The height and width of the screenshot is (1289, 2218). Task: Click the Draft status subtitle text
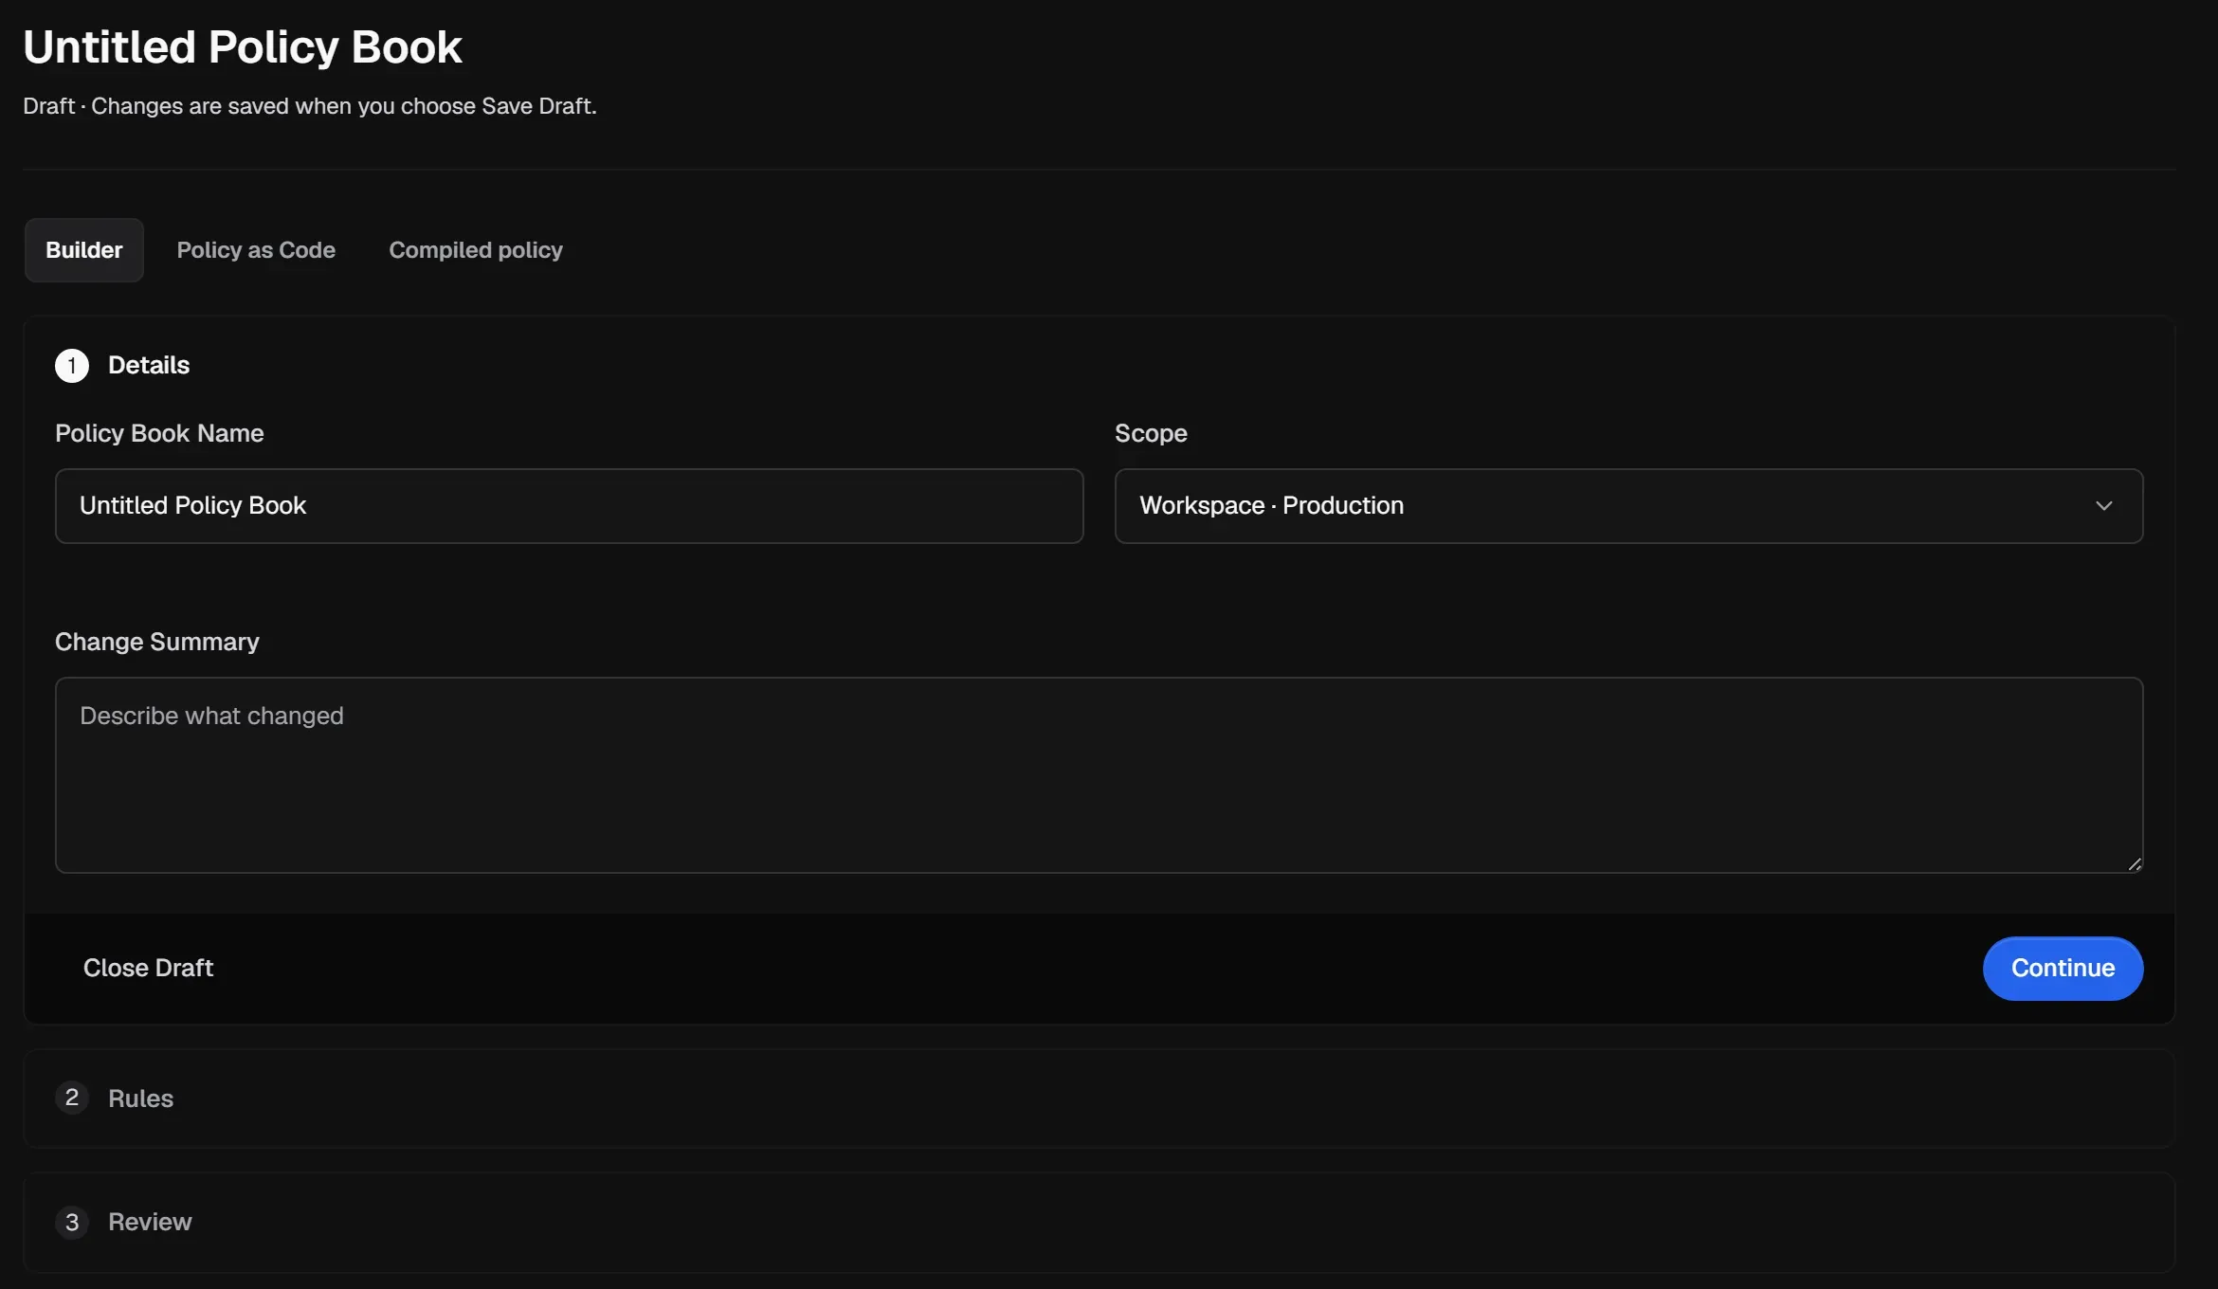310,106
